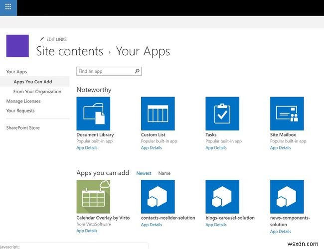This screenshot has width=324, height=249.
Task: Open Your Requests
Action: coord(20,111)
